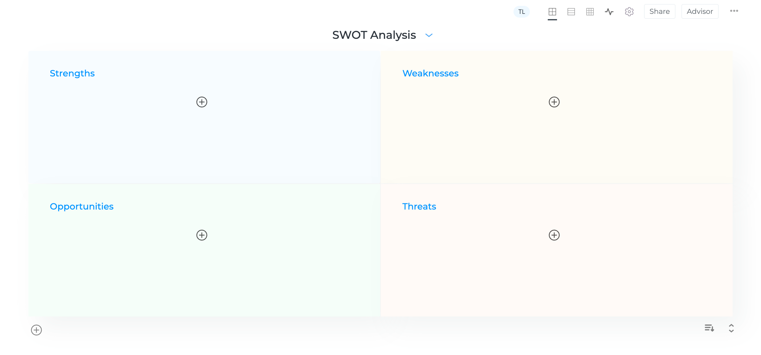Switch to the grid view layout

590,11
